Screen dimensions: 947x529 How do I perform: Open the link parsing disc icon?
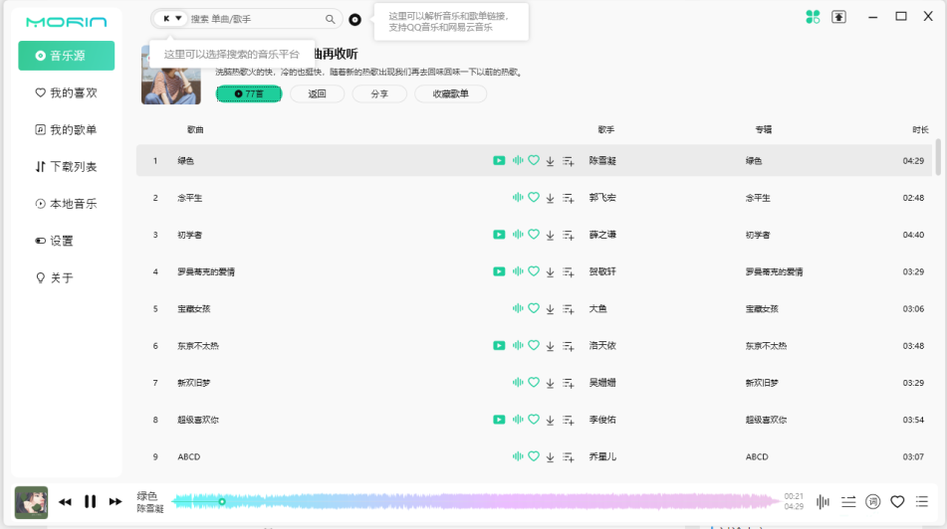[355, 20]
